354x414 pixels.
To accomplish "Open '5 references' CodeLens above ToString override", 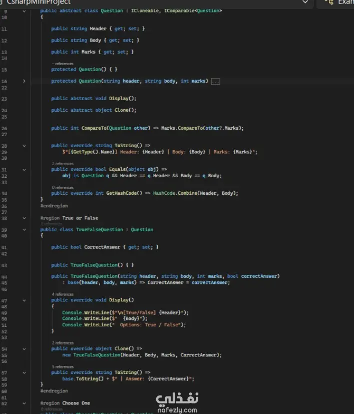I will pos(63,367).
